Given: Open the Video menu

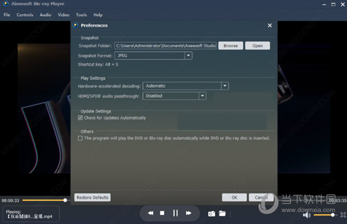Looking at the screenshot, I should 64,15.
